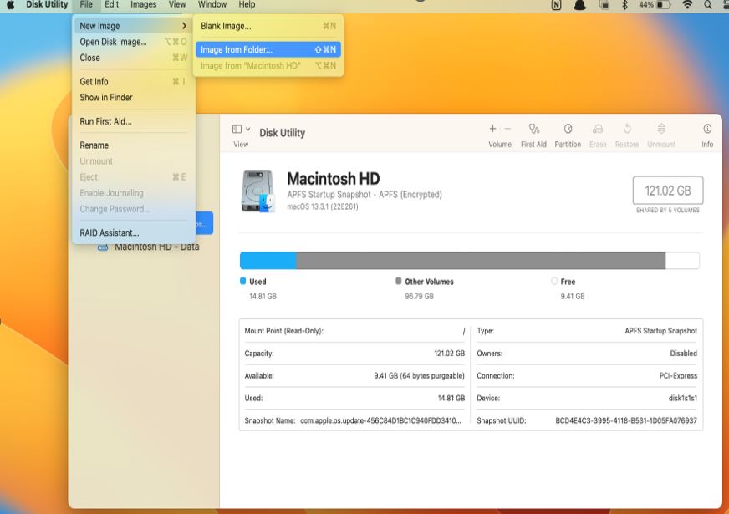Click the Macintosh HD drive thumbnail

[x=259, y=190]
